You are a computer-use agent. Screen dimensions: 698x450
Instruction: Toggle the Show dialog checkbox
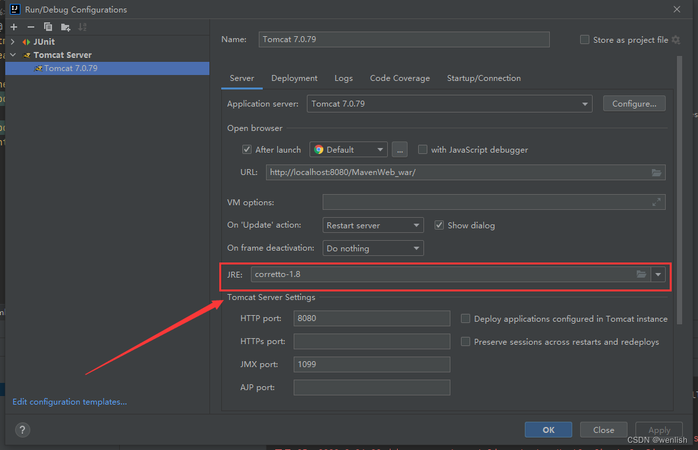[439, 225]
